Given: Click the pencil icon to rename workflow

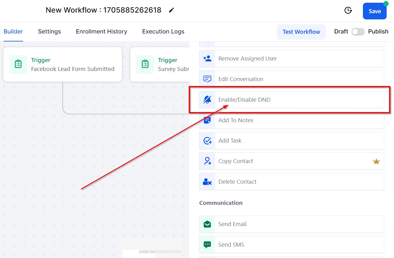Looking at the screenshot, I should tap(171, 10).
